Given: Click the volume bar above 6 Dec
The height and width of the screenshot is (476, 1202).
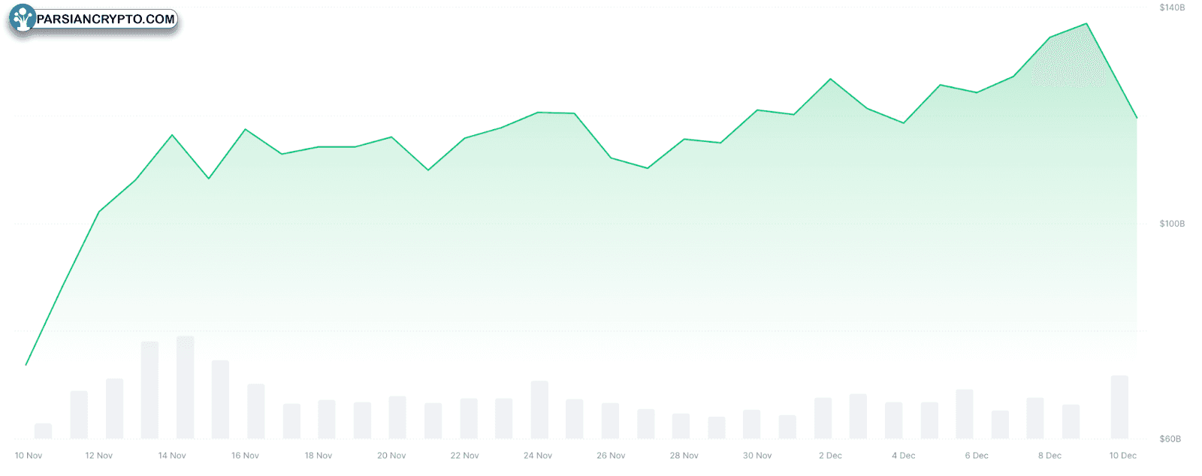Looking at the screenshot, I should [x=965, y=414].
